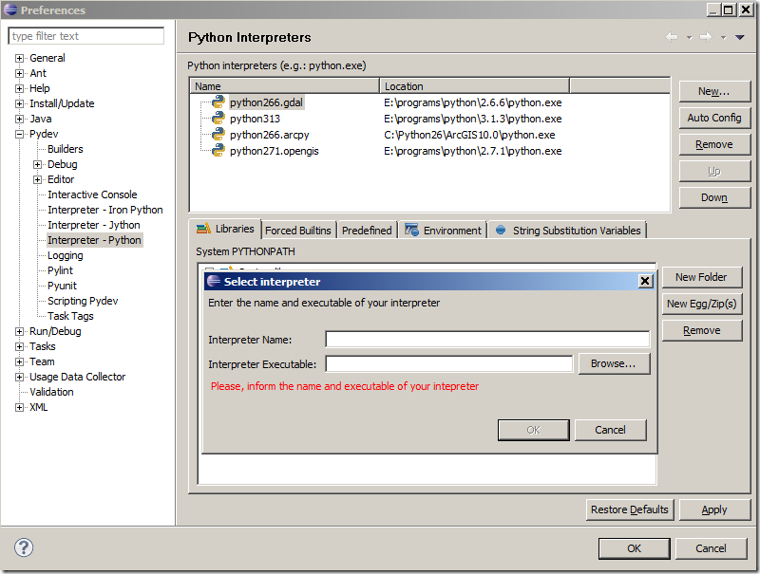Open the Pyunit preference page
760x574 pixels.
point(62,286)
